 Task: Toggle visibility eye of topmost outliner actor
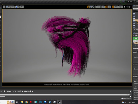point(134,13)
